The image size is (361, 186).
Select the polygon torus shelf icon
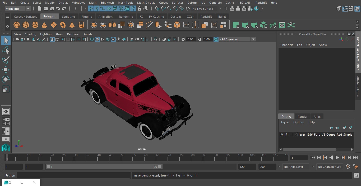(x=63, y=25)
